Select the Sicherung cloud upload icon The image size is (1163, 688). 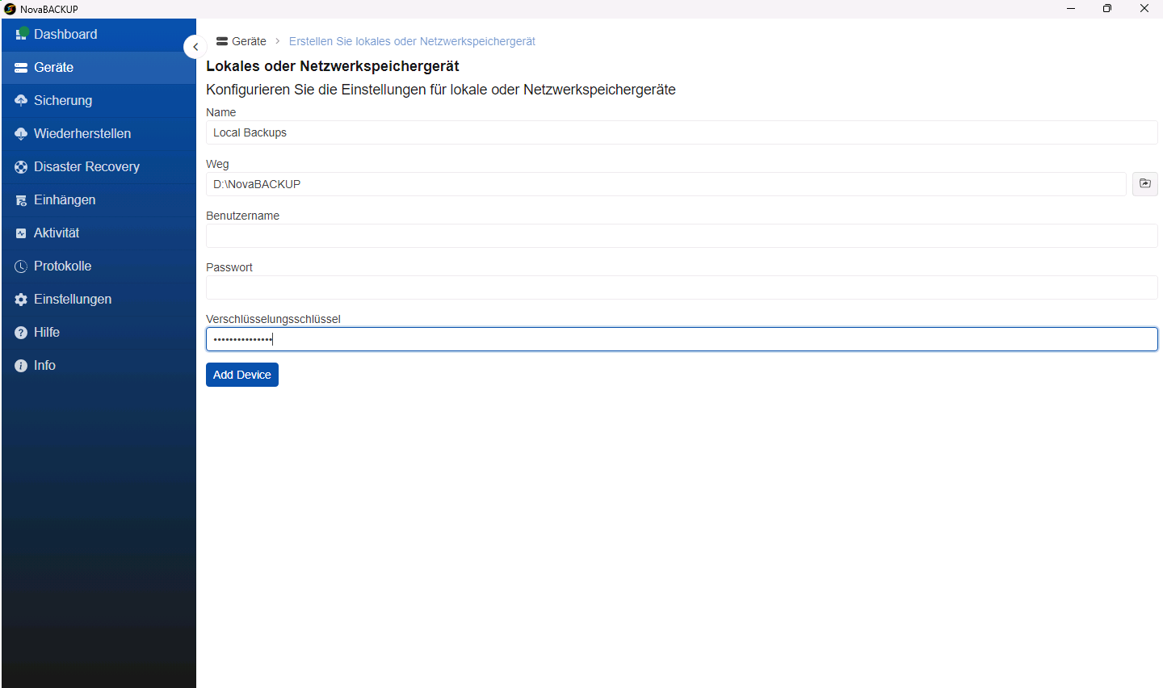[x=21, y=100]
